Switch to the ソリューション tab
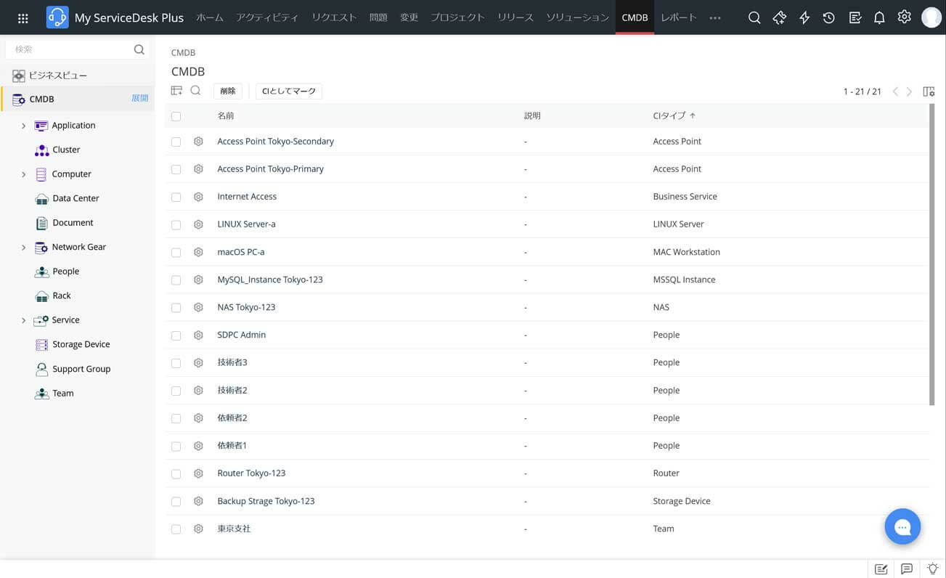This screenshot has height=578, width=946. (577, 17)
